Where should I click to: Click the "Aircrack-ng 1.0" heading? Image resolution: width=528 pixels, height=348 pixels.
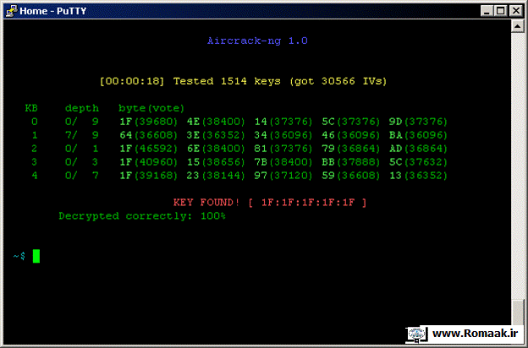(x=257, y=41)
